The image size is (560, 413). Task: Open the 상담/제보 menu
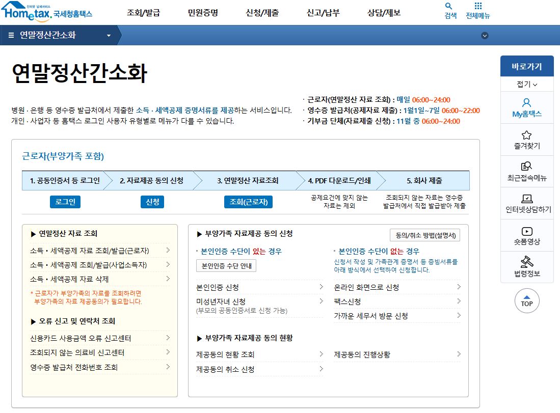pyautogui.click(x=384, y=12)
